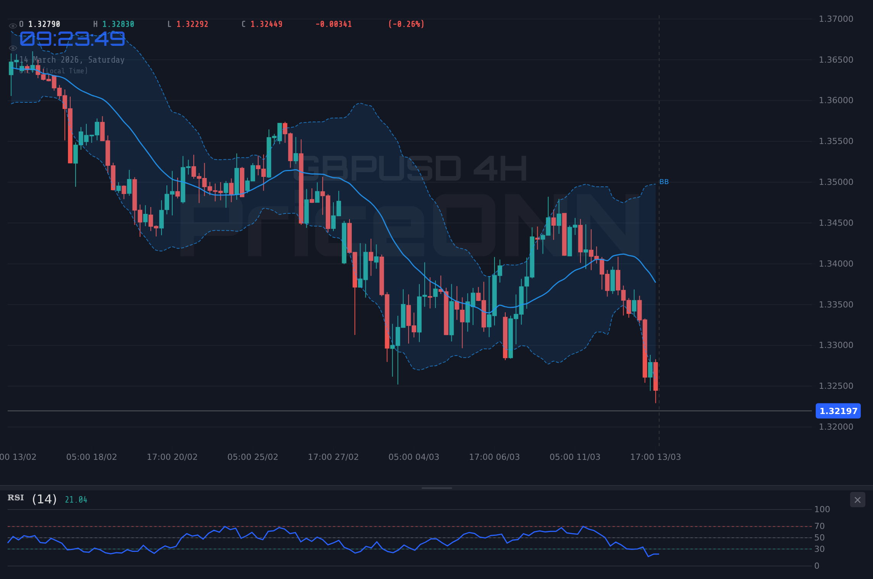Click the blue 1.32197 price label

[838, 411]
